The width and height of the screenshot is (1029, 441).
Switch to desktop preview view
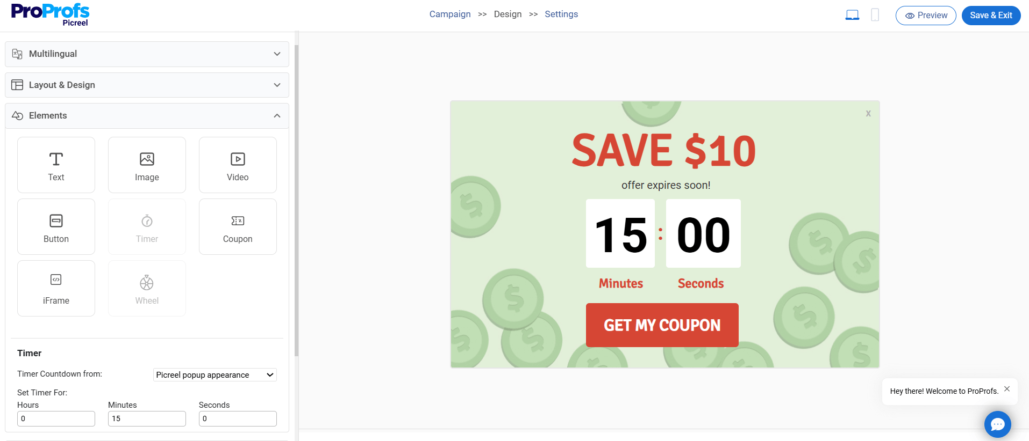[852, 14]
